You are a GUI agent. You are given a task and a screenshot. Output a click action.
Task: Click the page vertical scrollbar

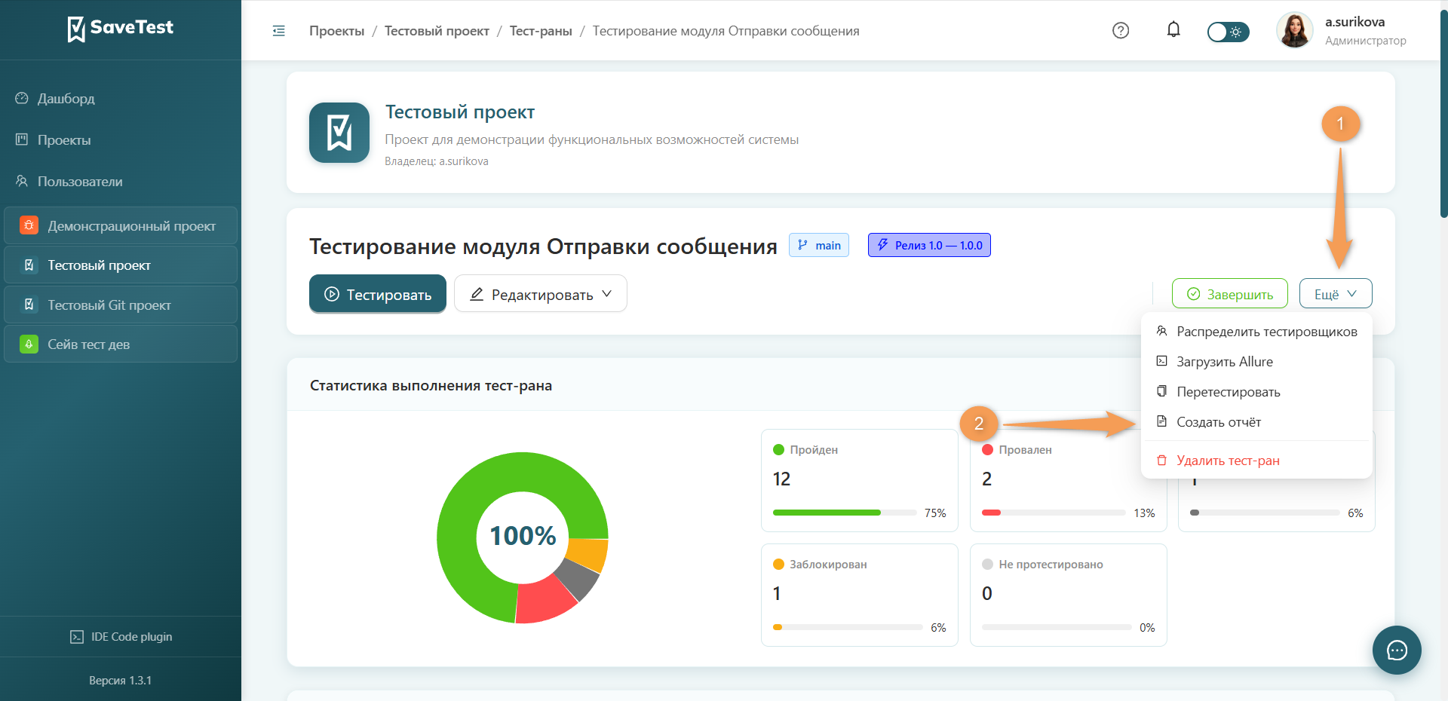coord(1443,113)
